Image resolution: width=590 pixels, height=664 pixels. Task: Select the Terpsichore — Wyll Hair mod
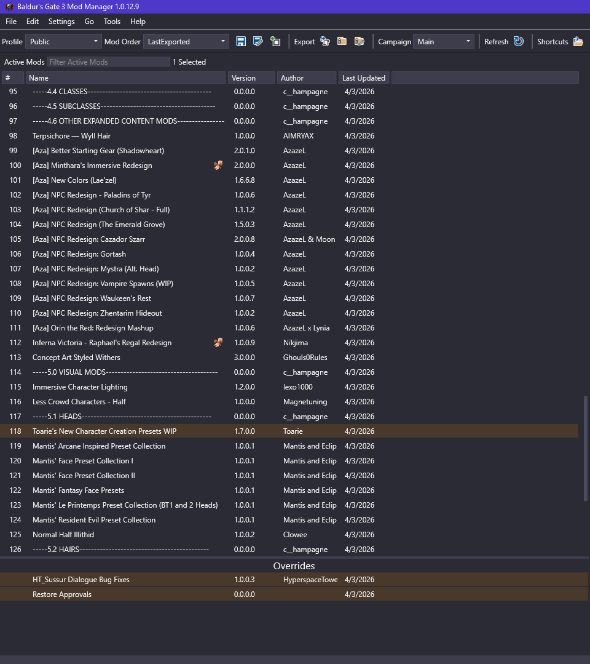pyautogui.click(x=289, y=136)
